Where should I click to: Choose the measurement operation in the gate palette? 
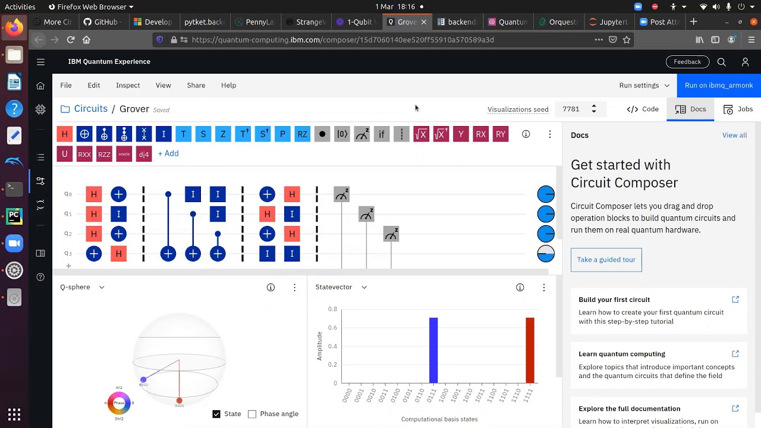click(x=362, y=134)
